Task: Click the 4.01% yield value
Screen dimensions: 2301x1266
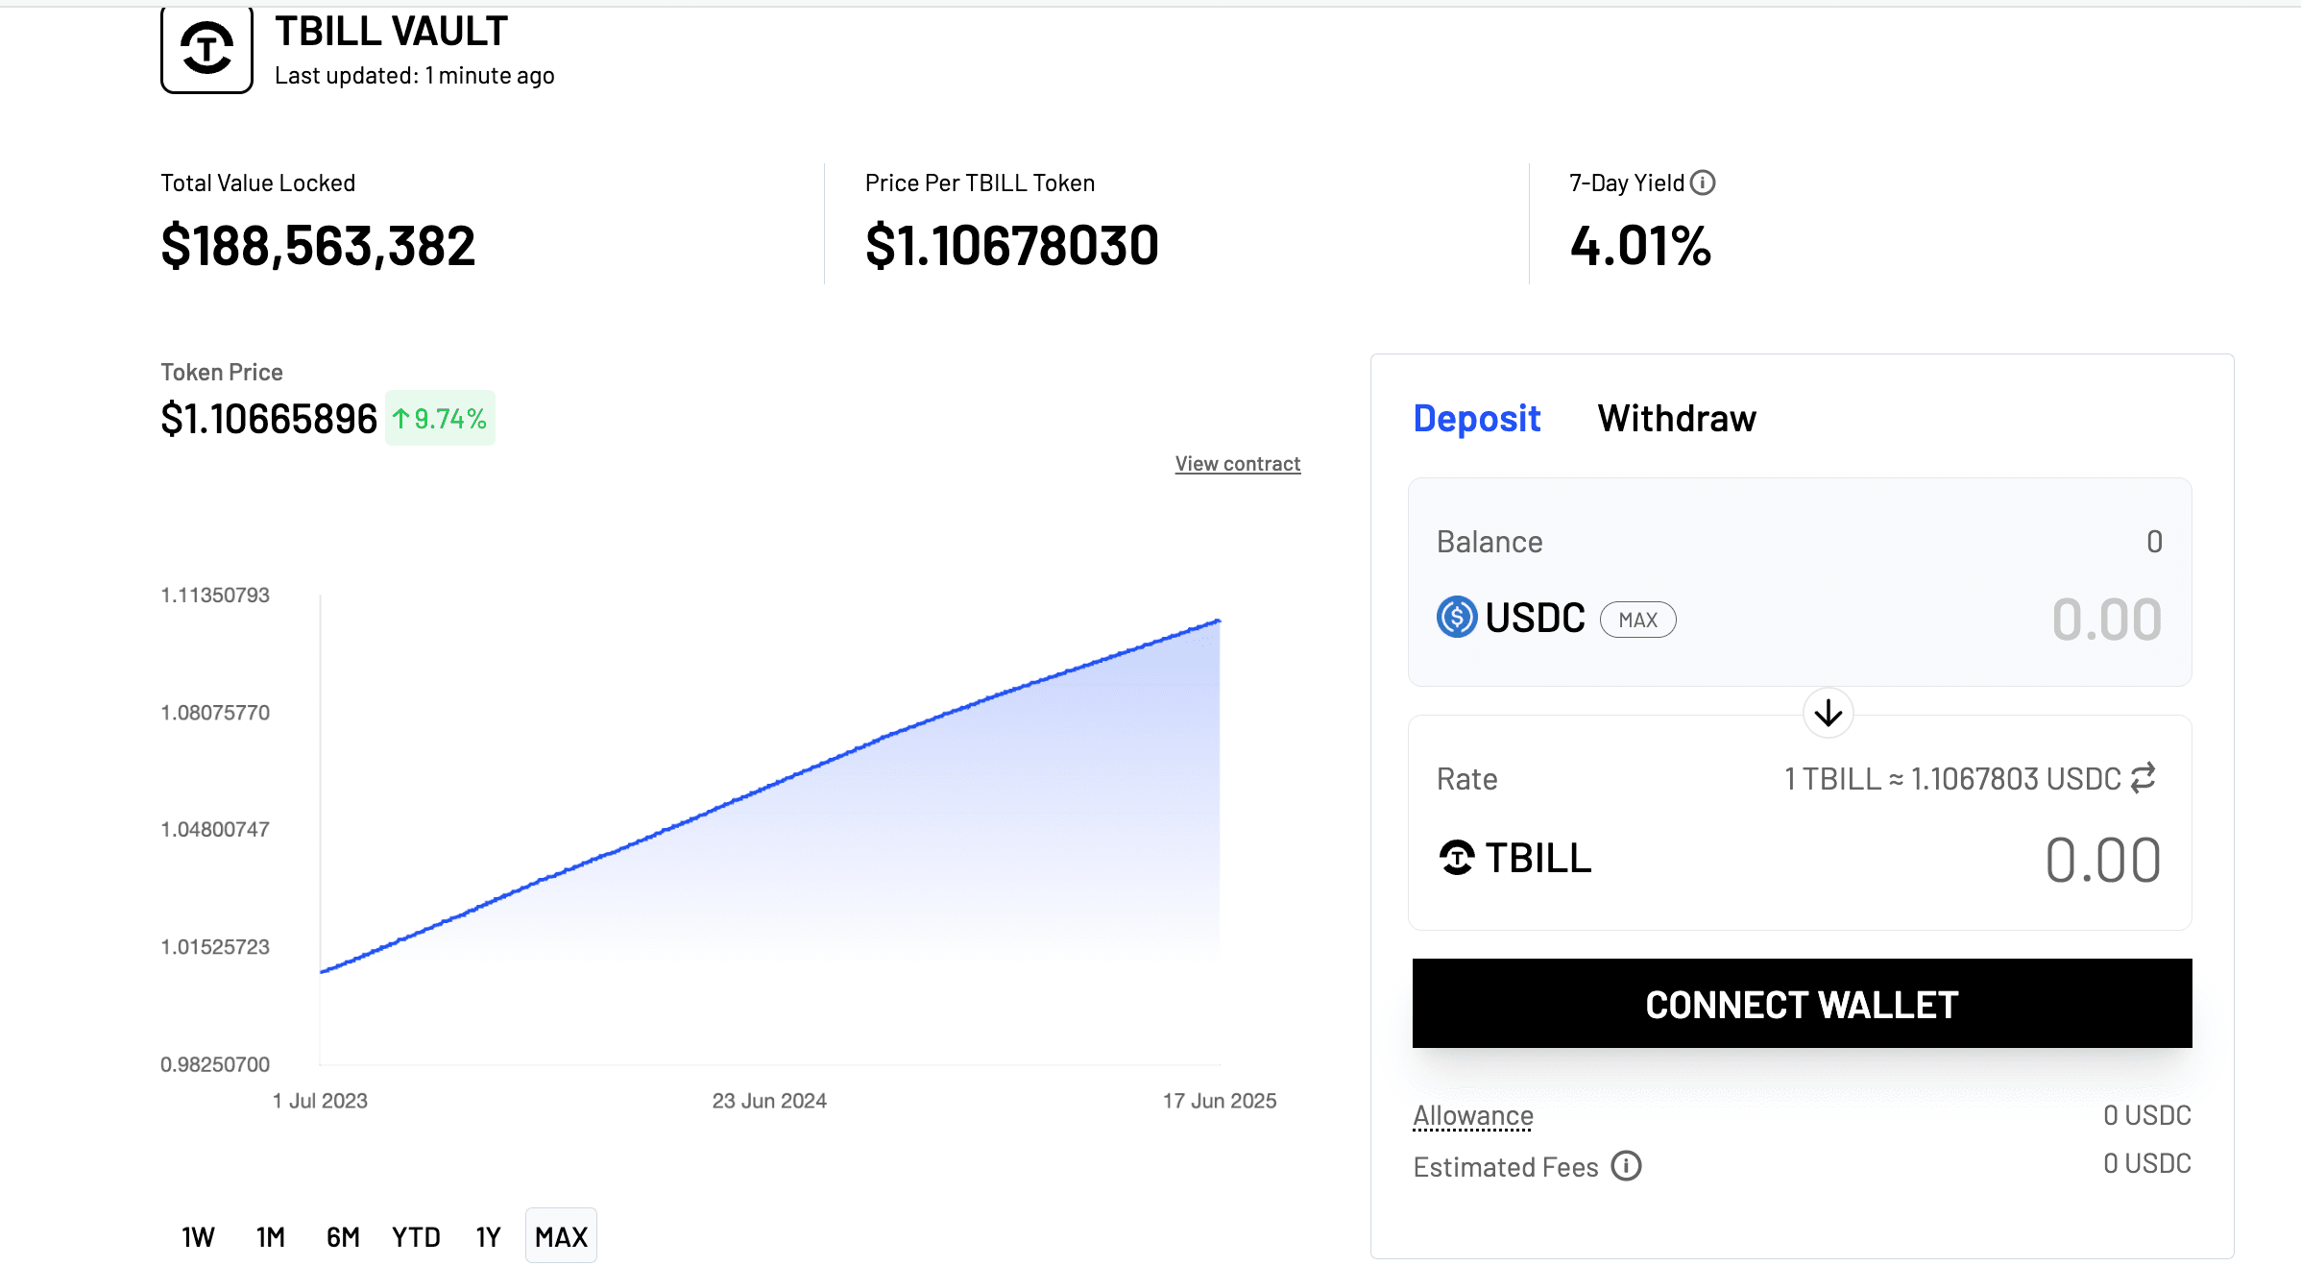Action: [x=1640, y=246]
